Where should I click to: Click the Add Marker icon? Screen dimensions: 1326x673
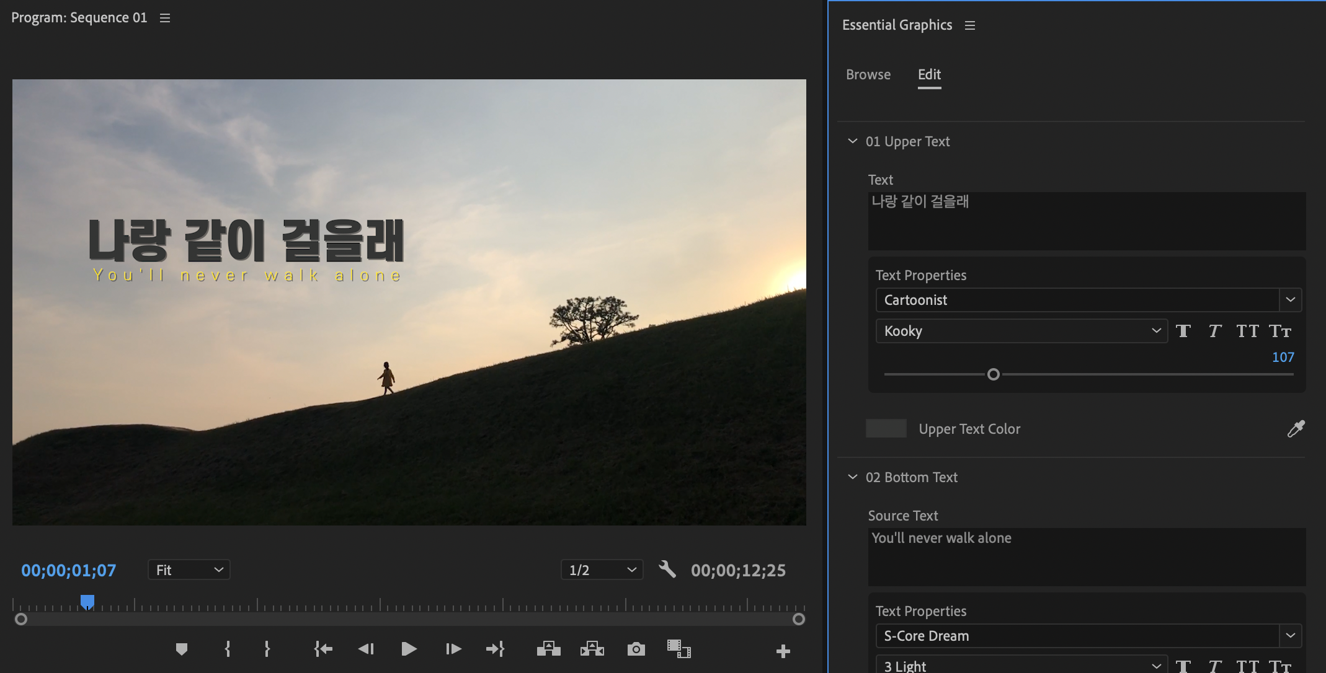coord(181,649)
